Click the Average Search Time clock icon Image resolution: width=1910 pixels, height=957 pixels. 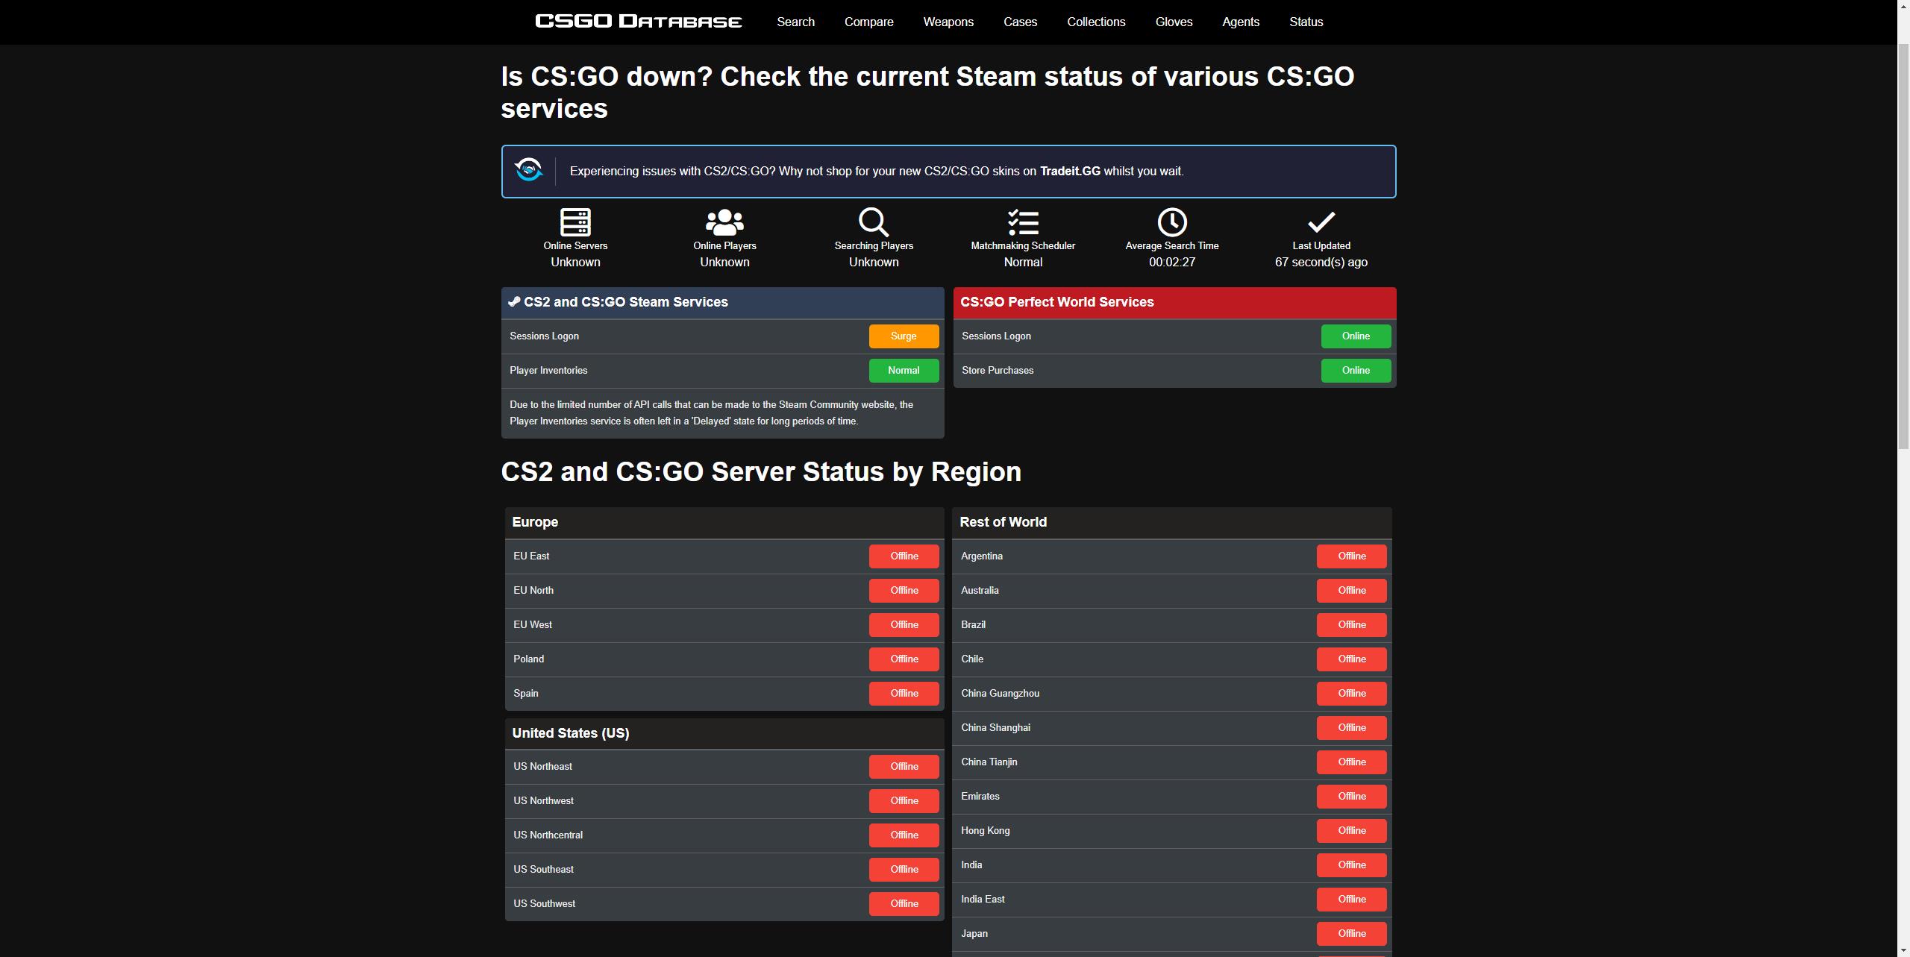(1172, 222)
